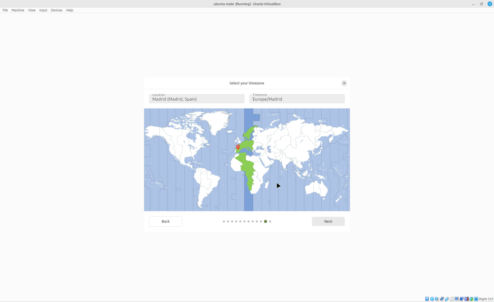Viewport: 494px width, 302px height.
Task: Focus the Location field showing Madrid
Action: [x=197, y=98]
